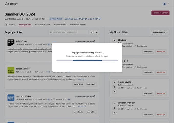
Task: Click Hogan Lovells bid practice area icon
Action: 136,88
